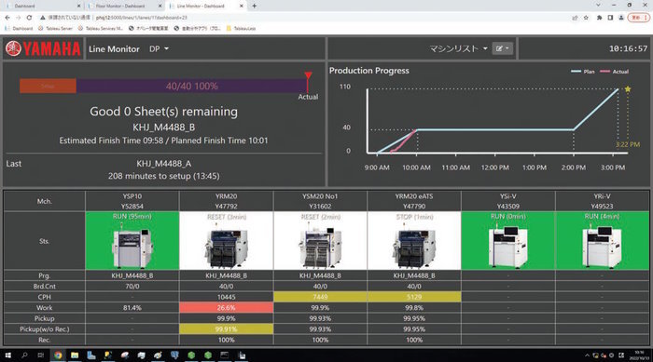Click the 40/40 100% progress bar
Viewport: 653px width, 362px height.
pyautogui.click(x=191, y=86)
